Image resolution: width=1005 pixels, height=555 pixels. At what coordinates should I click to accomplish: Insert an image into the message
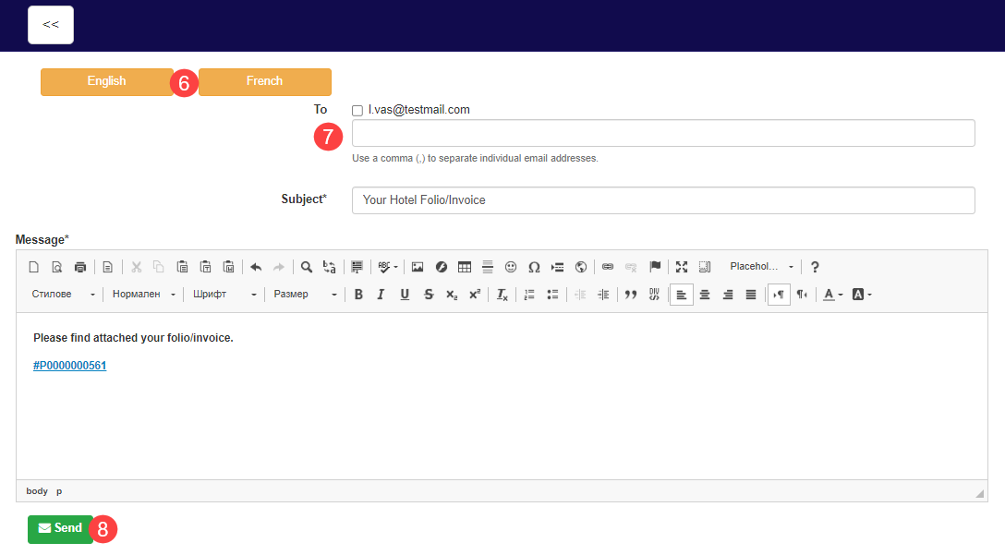(417, 267)
